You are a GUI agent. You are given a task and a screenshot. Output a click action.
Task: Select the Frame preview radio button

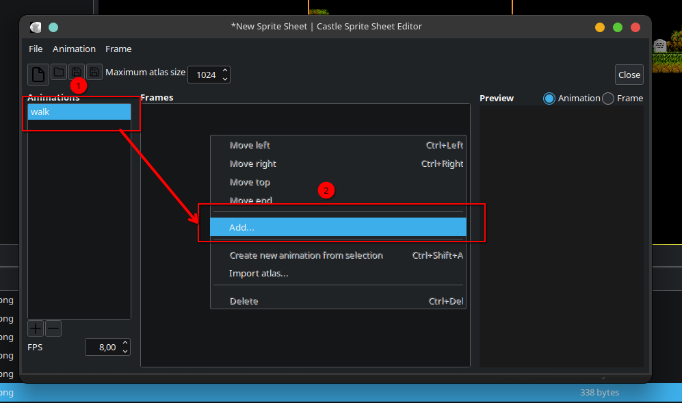[x=608, y=99]
